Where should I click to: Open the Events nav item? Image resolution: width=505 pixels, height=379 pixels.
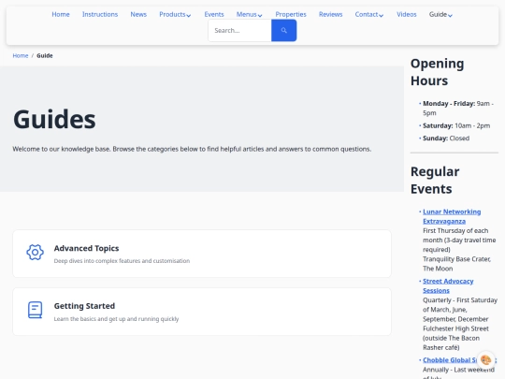pyautogui.click(x=214, y=14)
